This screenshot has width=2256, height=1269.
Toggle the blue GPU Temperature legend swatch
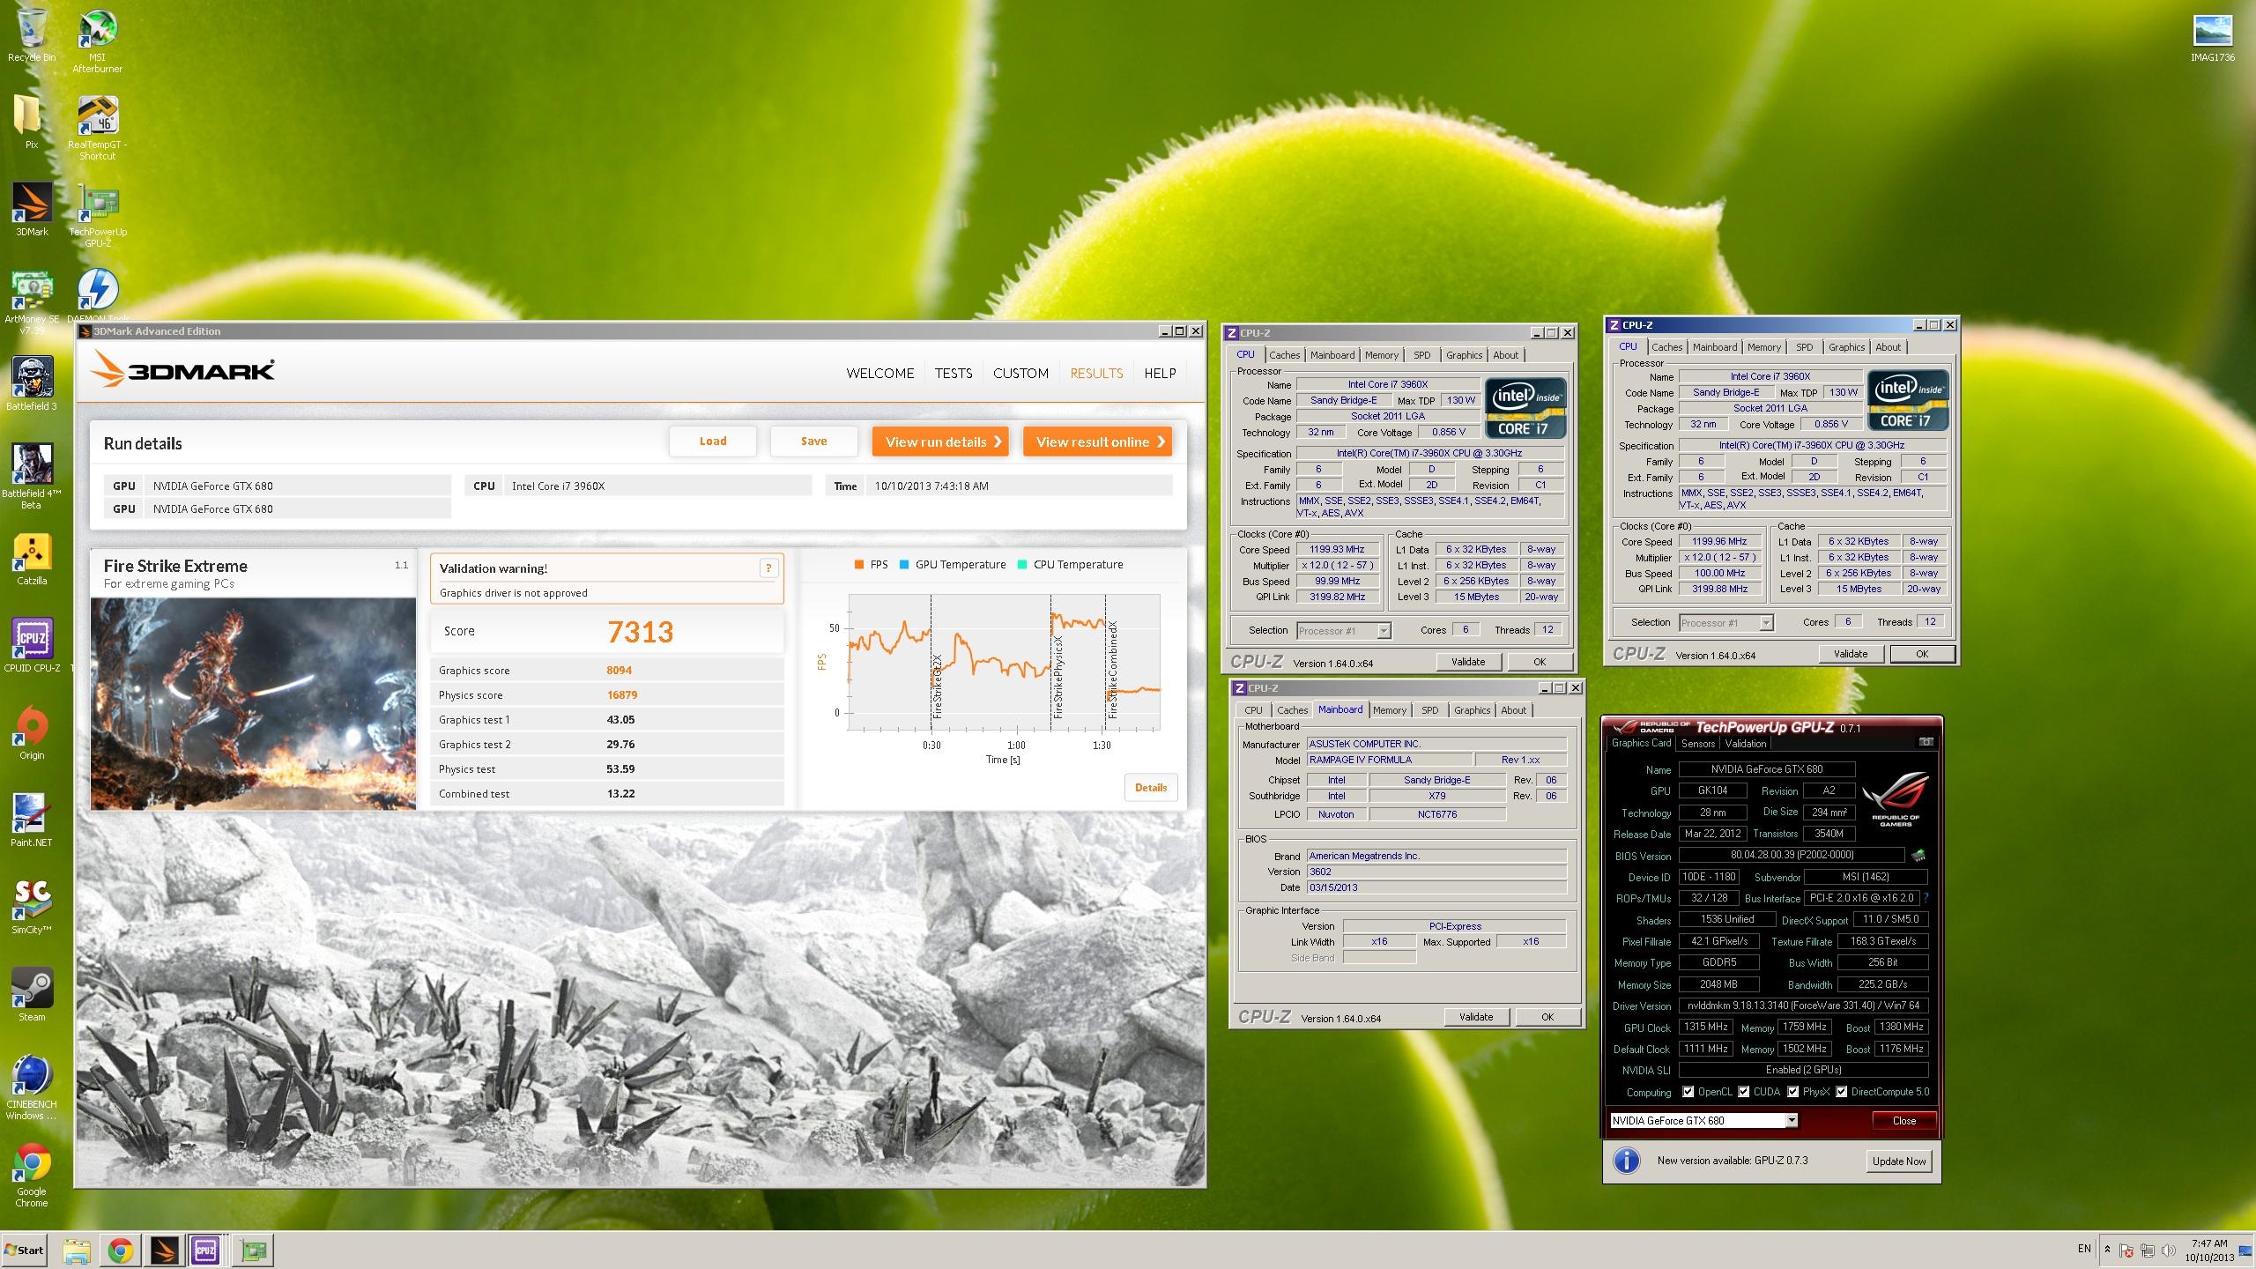pos(903,565)
